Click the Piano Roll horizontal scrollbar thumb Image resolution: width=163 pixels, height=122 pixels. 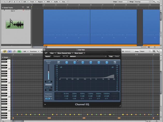pos(18,121)
